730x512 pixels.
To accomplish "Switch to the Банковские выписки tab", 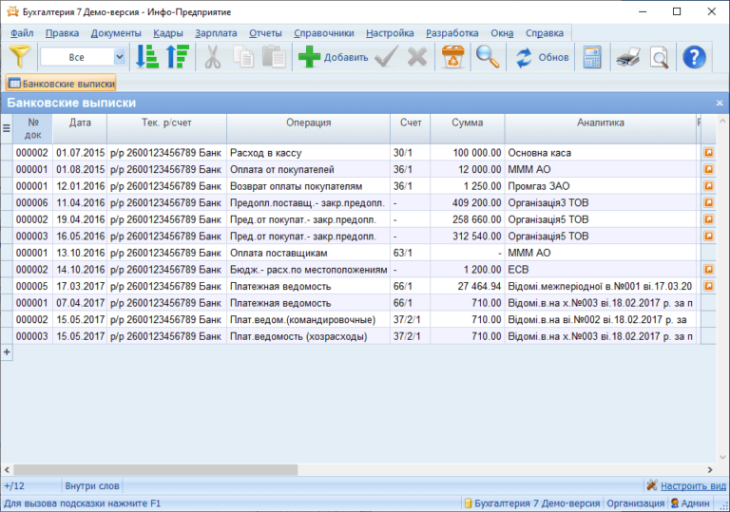I will 62,84.
